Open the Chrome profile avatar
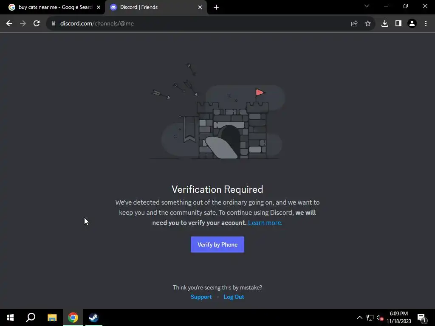Screen dimensions: 435x326 point(412,24)
